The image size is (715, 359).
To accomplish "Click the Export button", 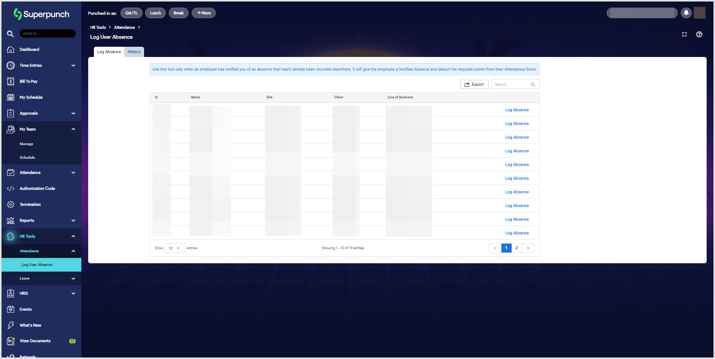I will [474, 84].
